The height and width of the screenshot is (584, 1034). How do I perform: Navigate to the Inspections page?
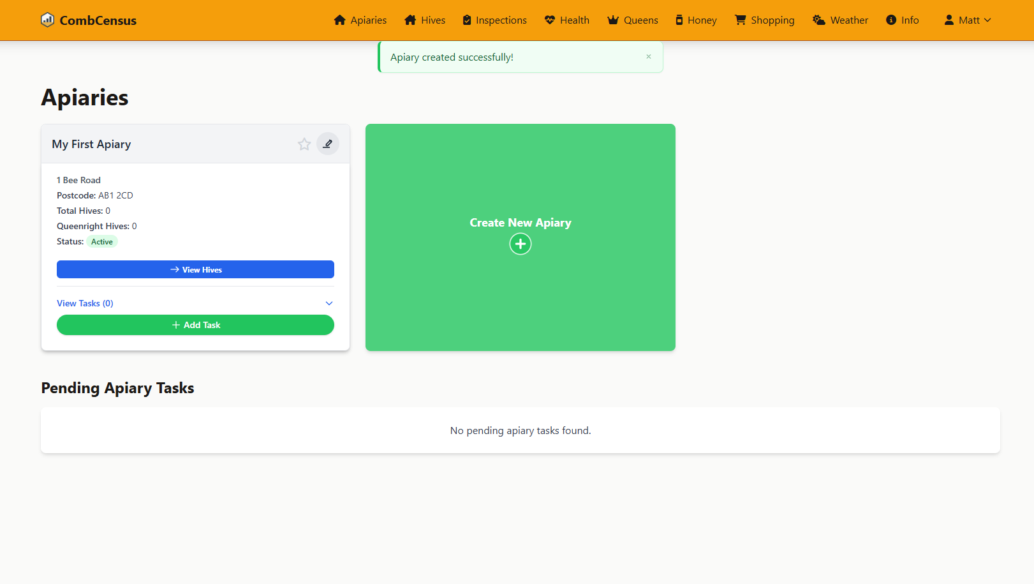tap(494, 20)
